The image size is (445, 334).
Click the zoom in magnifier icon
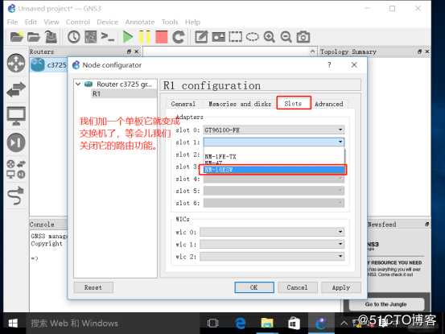click(270, 37)
